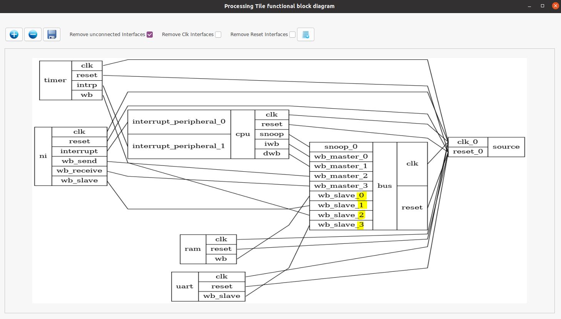The image size is (561, 319).
Task: Click the timer block's 'wb' port
Action: pyautogui.click(x=87, y=95)
